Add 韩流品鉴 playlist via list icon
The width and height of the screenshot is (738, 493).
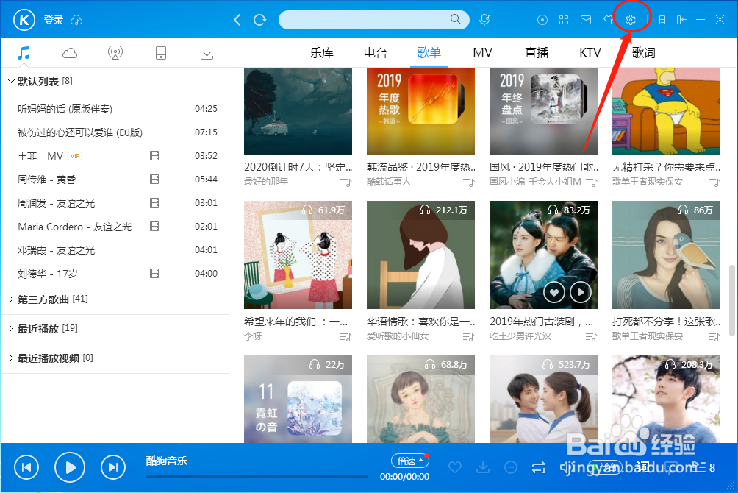(468, 182)
